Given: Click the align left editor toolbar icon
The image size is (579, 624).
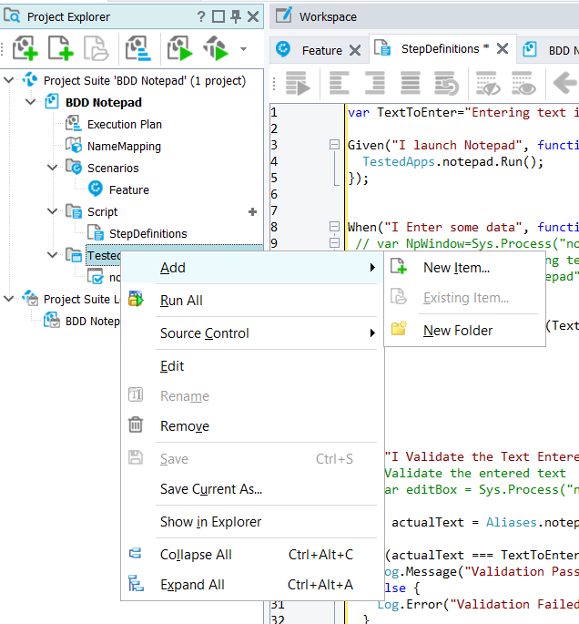Looking at the screenshot, I should (x=340, y=83).
